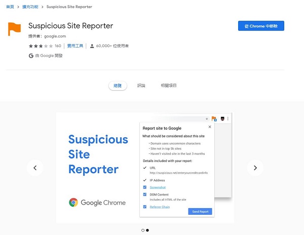The height and width of the screenshot is (235, 304).
Task: Click 'Domain uses uncommon characters' text
Action: pos(175,143)
